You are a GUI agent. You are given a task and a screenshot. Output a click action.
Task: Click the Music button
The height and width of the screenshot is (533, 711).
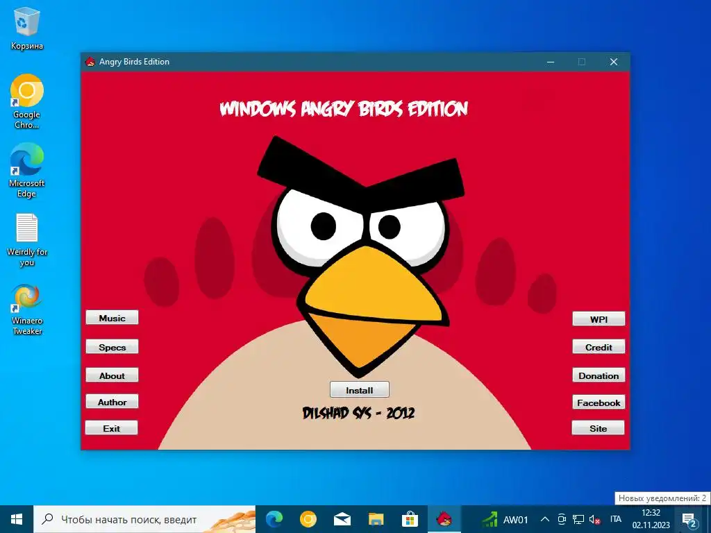[x=112, y=318]
